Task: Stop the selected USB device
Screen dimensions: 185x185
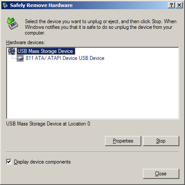Action: pyautogui.click(x=161, y=141)
